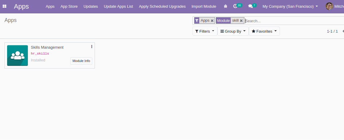
Task: Click the Skills Management title
Action: pos(47,47)
